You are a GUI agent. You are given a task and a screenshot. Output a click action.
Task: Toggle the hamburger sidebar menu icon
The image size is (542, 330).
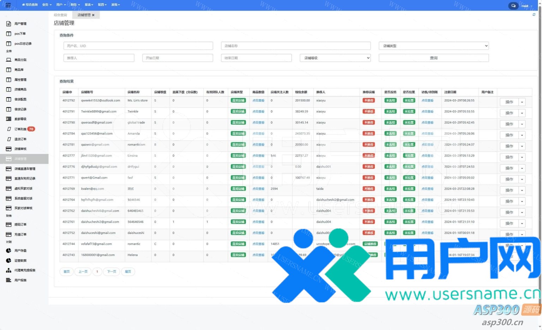8,5
